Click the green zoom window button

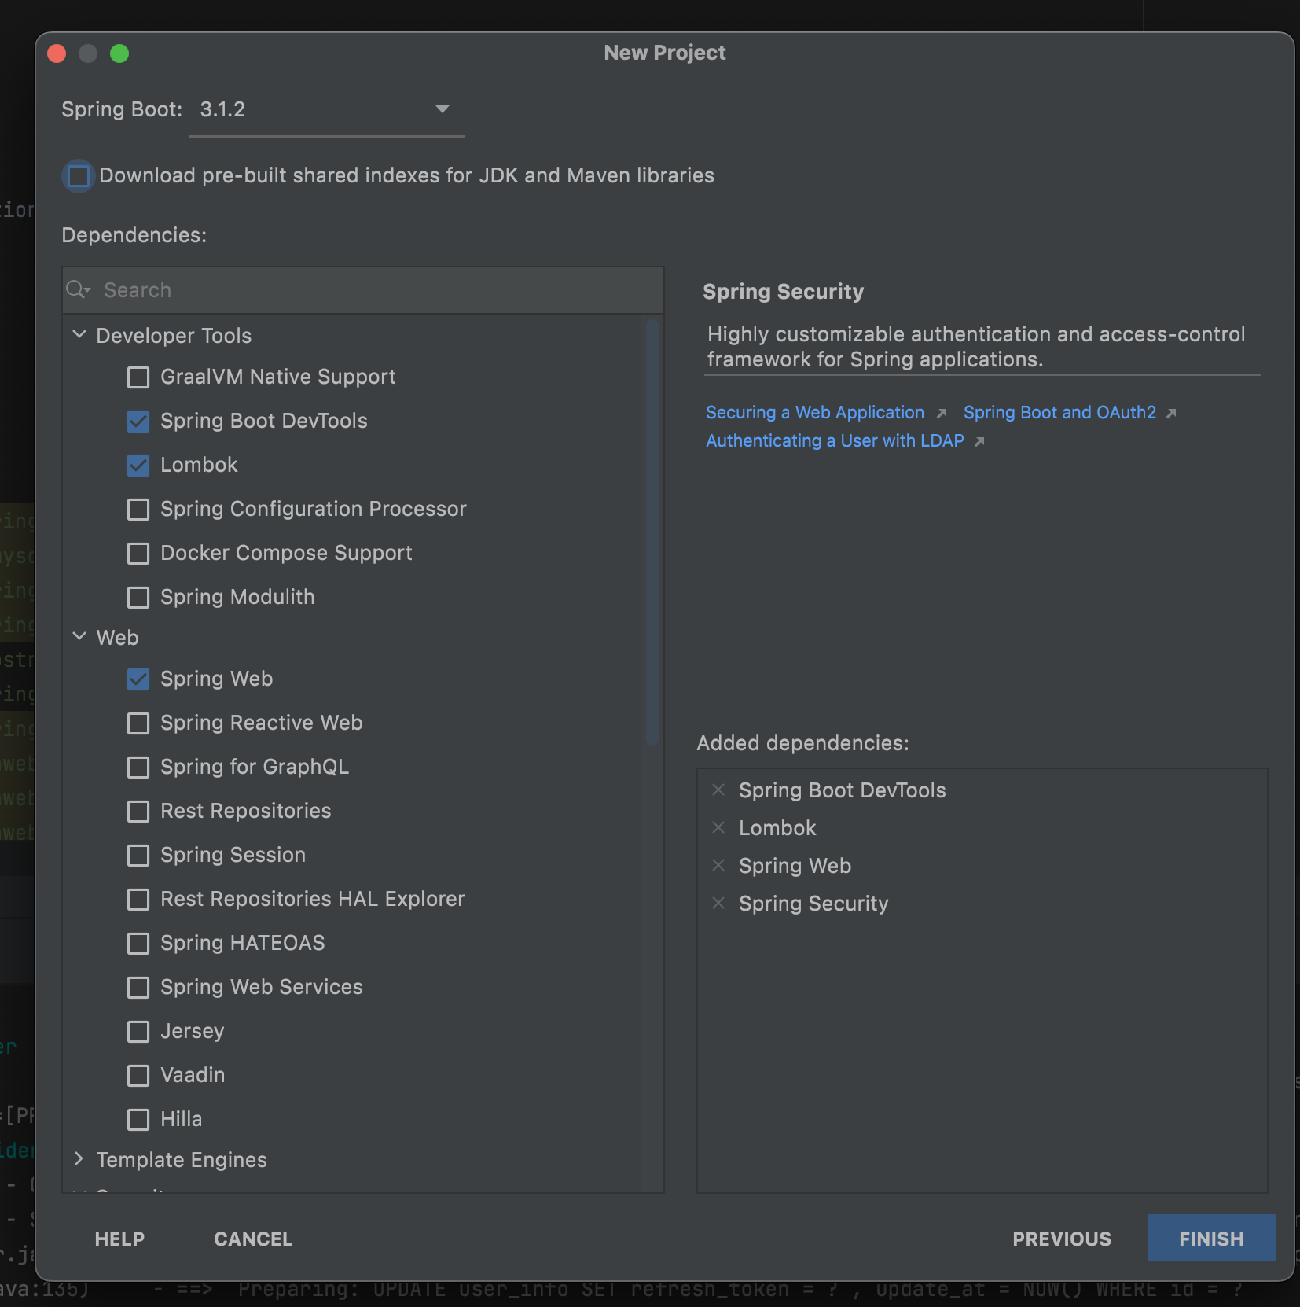[119, 53]
